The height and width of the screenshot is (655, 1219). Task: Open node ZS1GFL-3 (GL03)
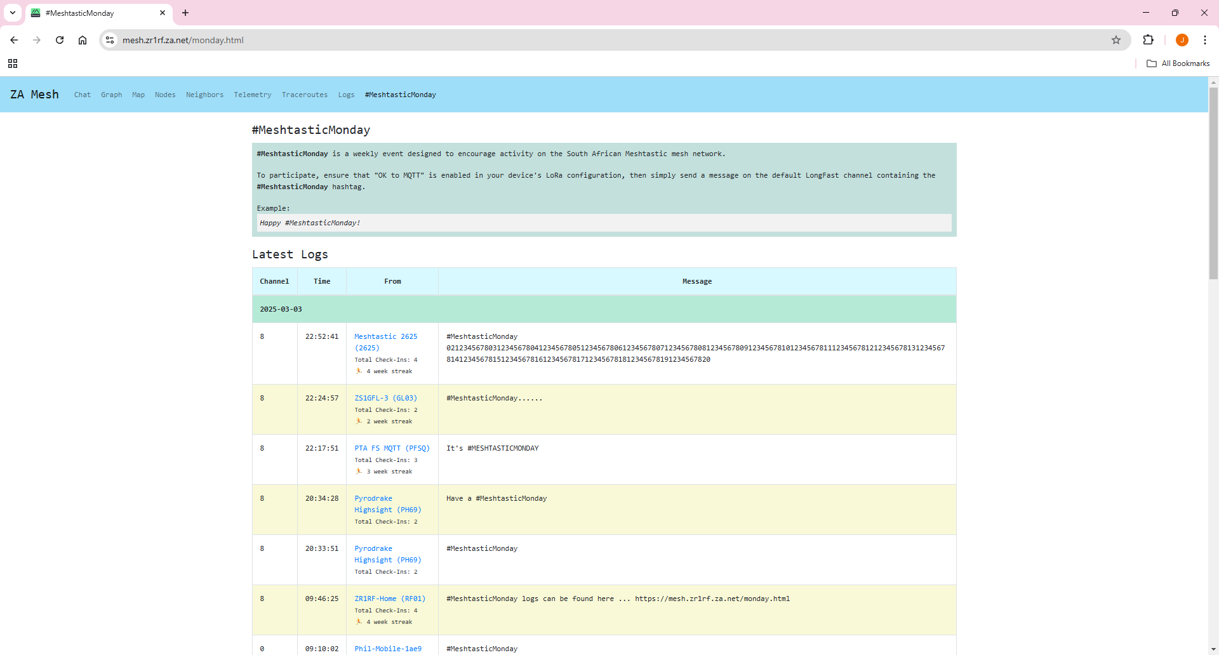[386, 398]
